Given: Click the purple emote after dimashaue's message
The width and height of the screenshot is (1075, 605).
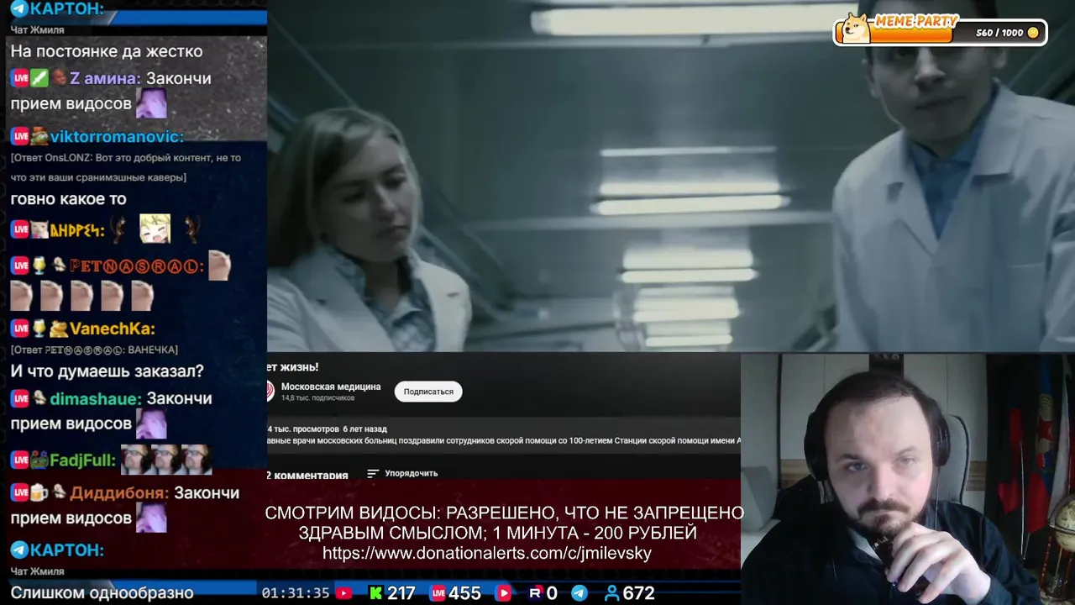Looking at the screenshot, I should click(x=151, y=424).
